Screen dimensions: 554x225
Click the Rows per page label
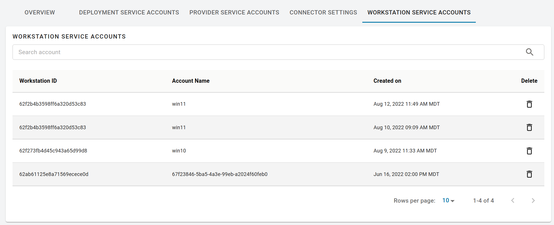(414, 201)
